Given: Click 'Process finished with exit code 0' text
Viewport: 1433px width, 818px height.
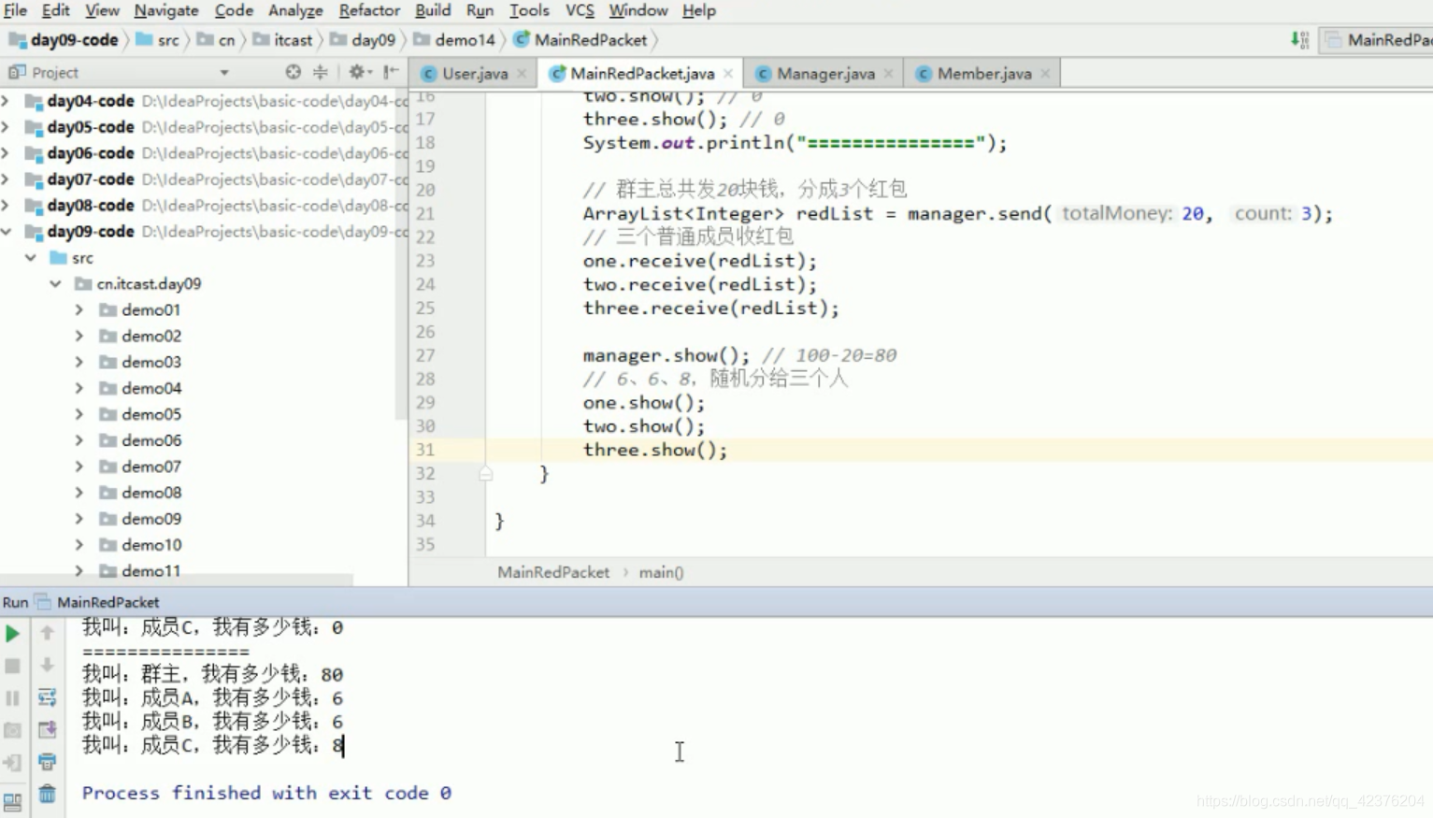Looking at the screenshot, I should (x=266, y=793).
